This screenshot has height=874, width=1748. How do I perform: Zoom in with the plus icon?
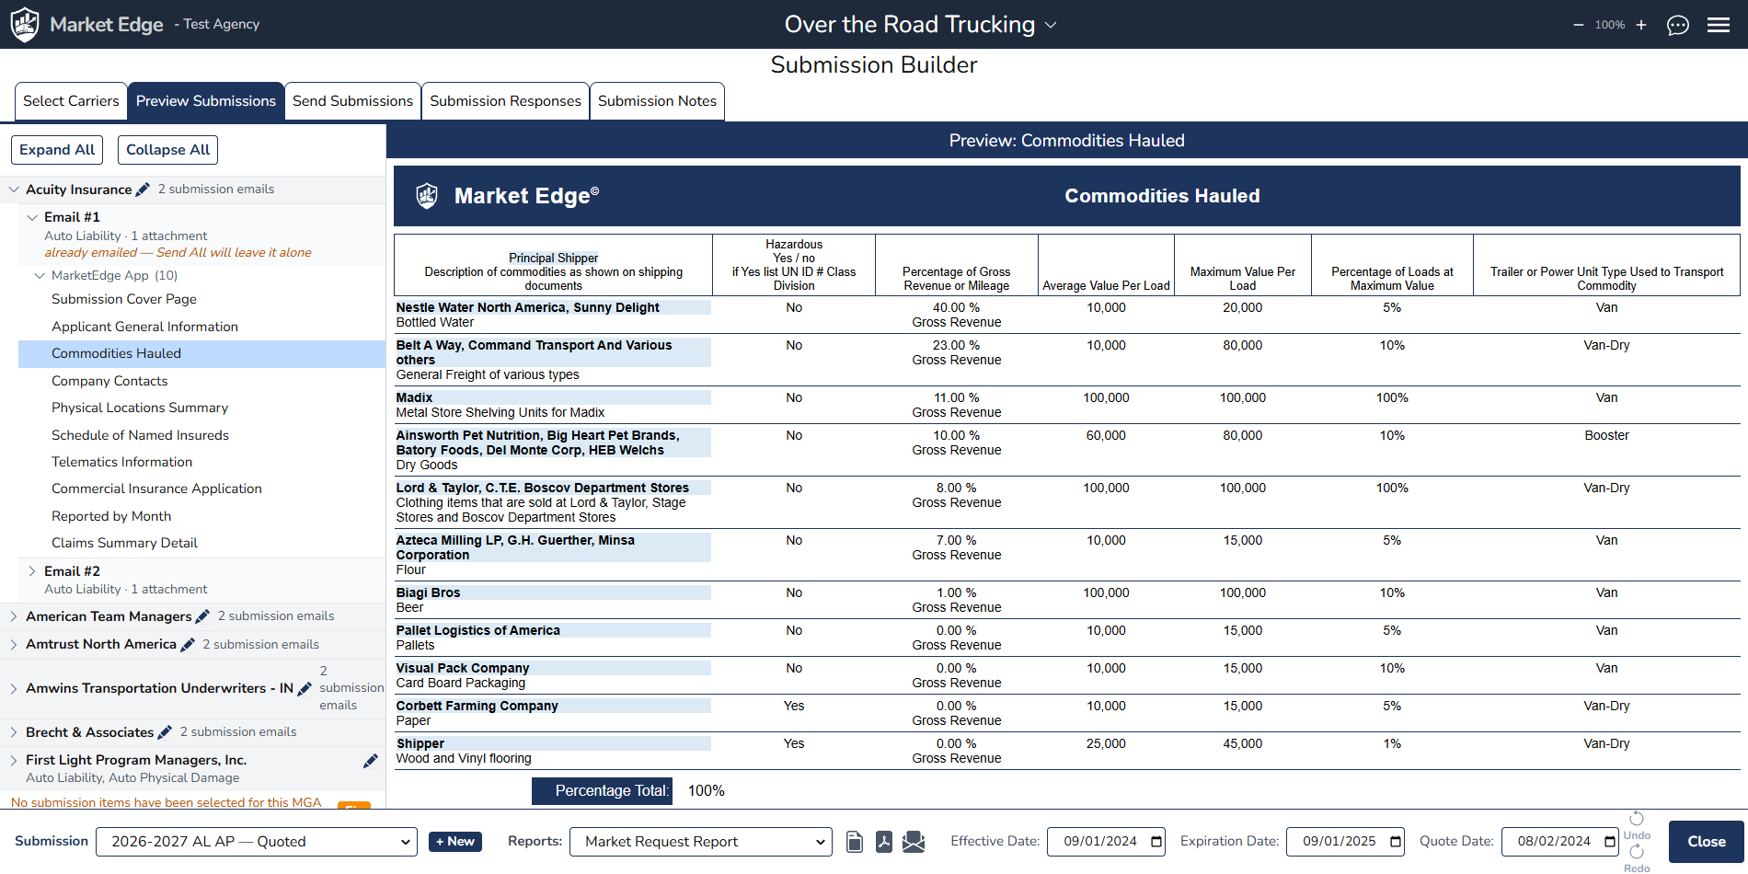pos(1641,25)
